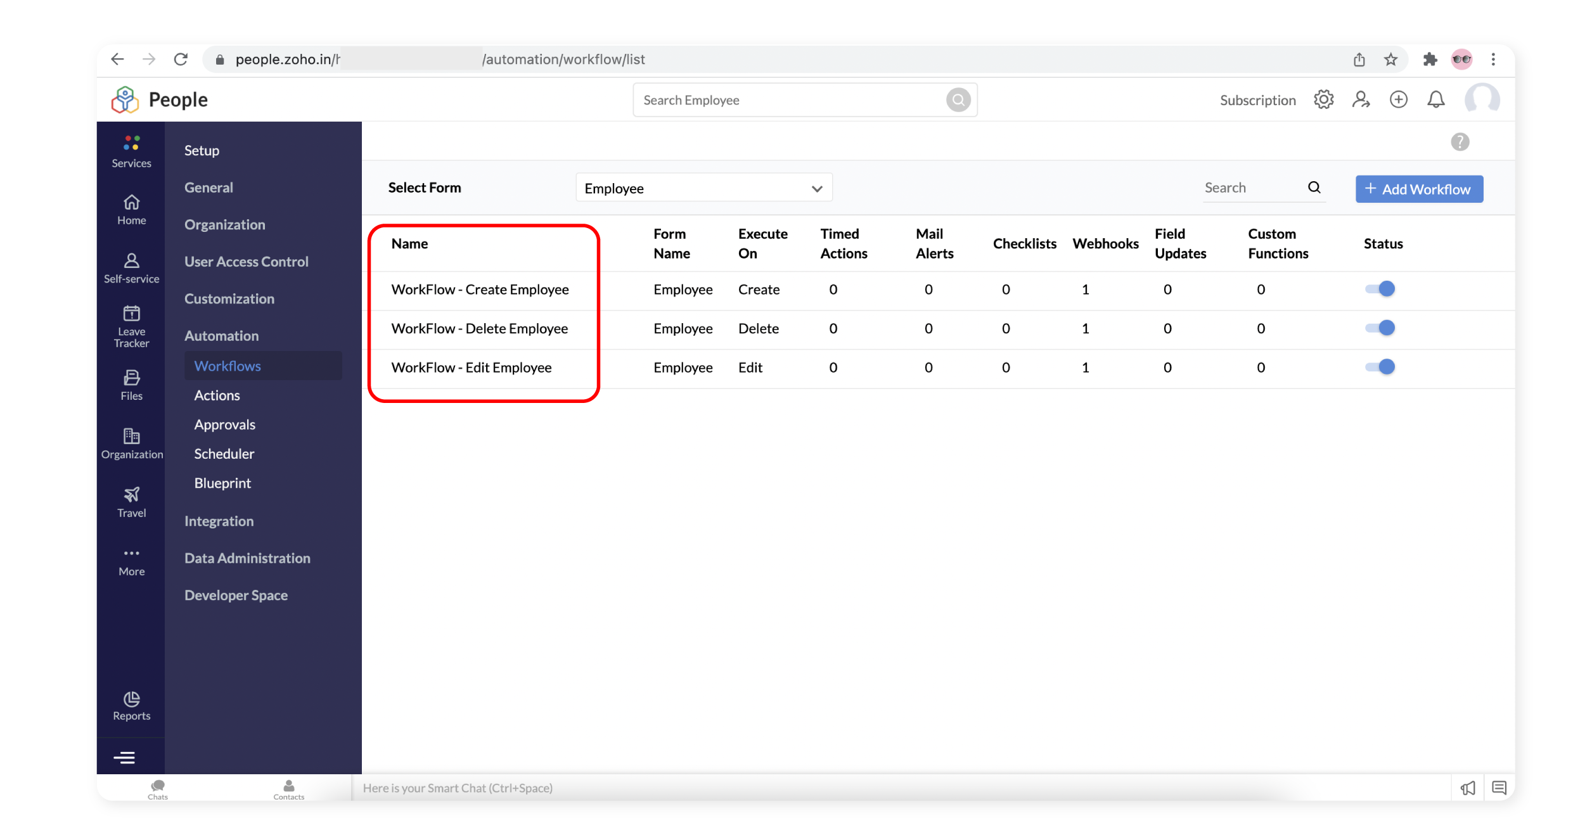Open Chats at bottom bar

pyautogui.click(x=158, y=789)
